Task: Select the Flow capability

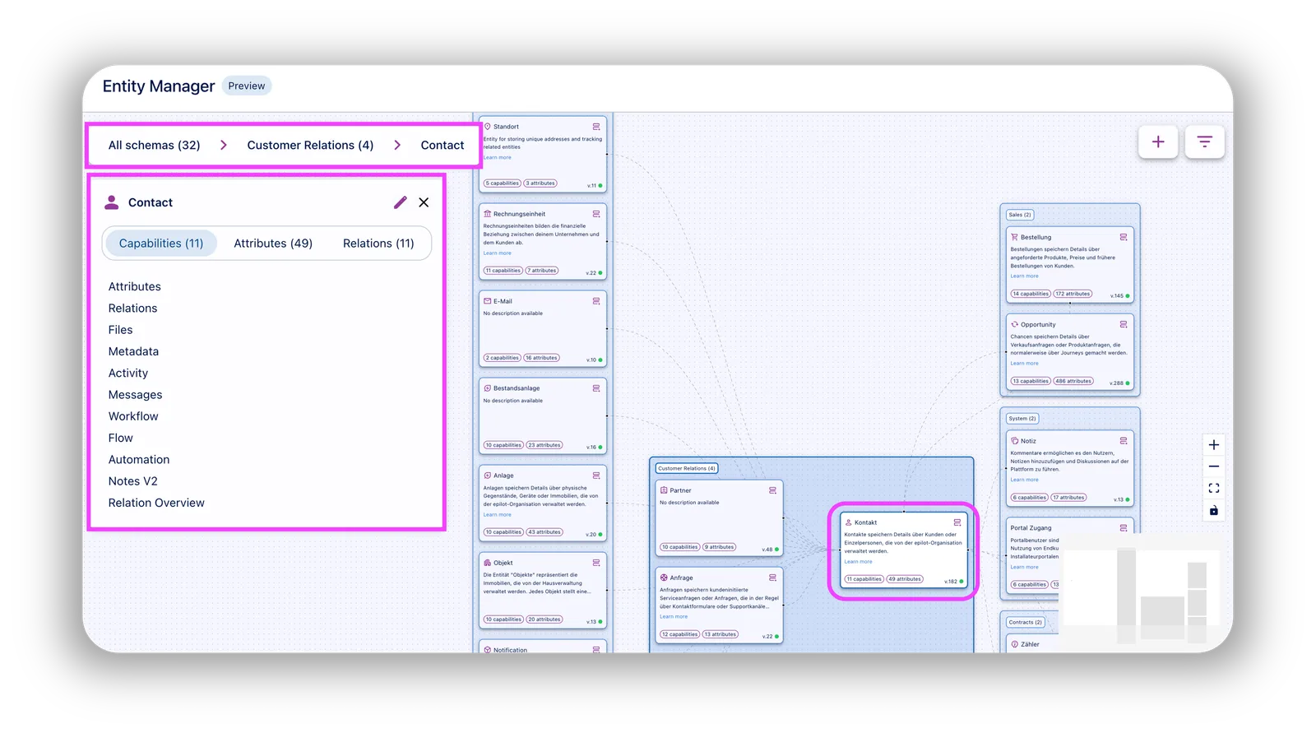Action: pyautogui.click(x=120, y=438)
